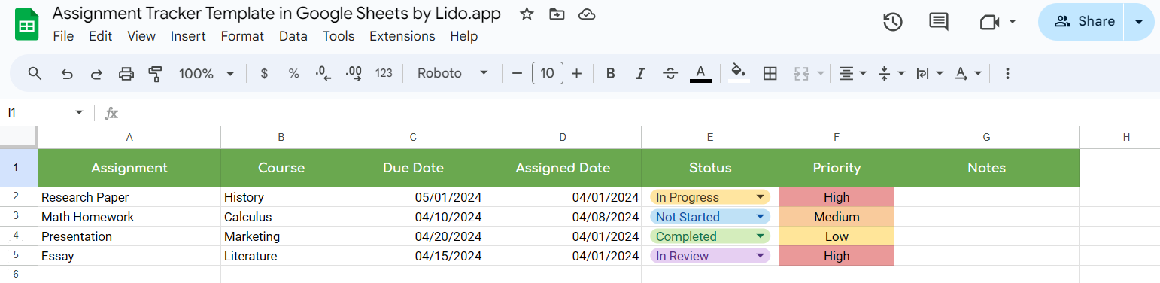1160x283 pixels.
Task: Toggle italic formatting
Action: (x=640, y=73)
